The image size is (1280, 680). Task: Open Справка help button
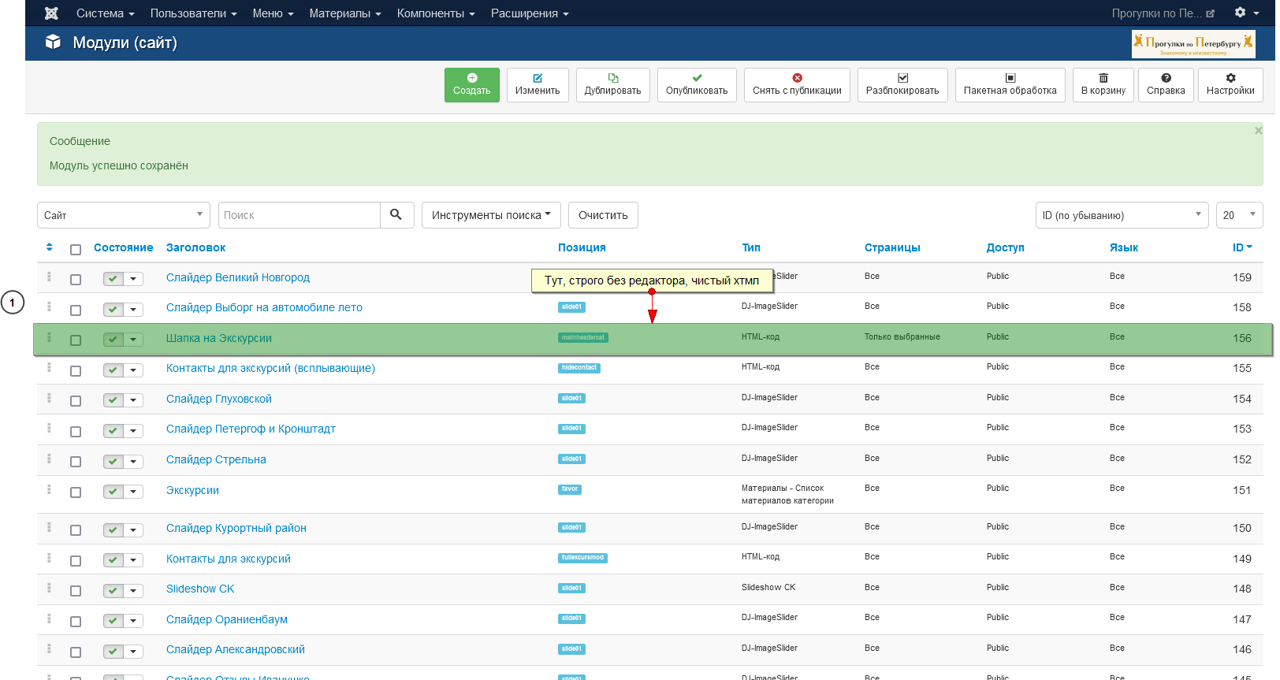[1165, 85]
